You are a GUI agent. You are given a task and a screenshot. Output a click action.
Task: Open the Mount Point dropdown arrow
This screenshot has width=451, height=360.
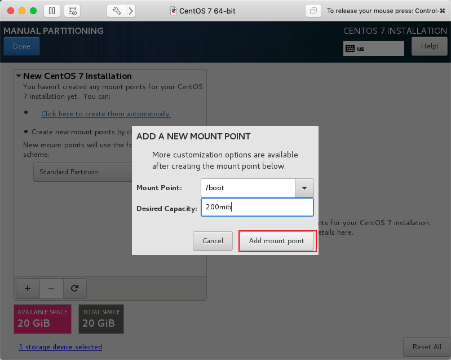pyautogui.click(x=304, y=188)
